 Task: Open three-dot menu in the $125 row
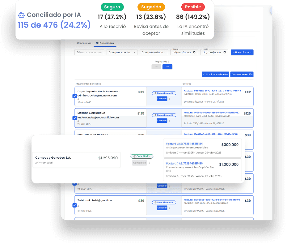coord(169,121)
